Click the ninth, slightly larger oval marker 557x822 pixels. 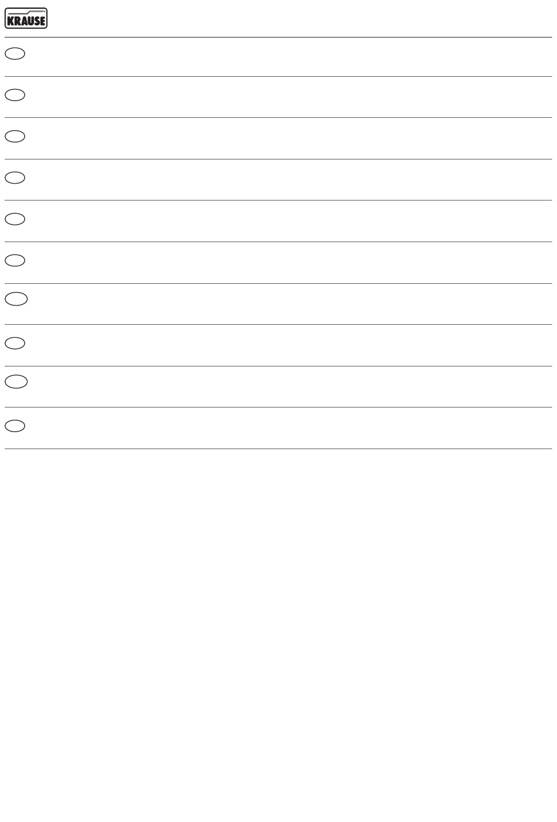point(16,382)
